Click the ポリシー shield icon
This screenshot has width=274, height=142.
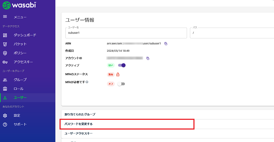[5, 53]
